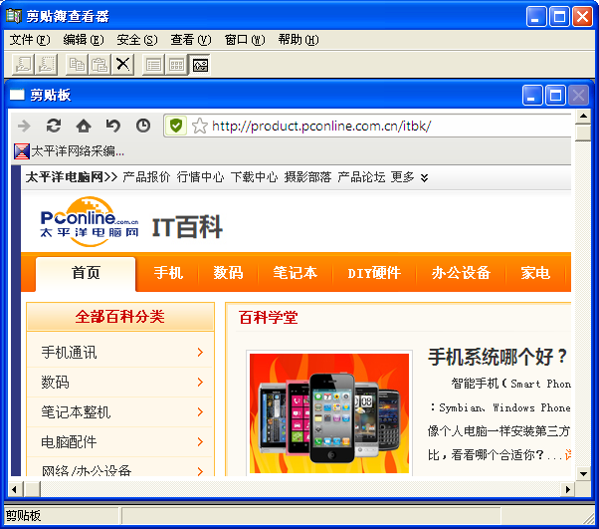Click the 手机通讯 category row text

click(x=69, y=353)
